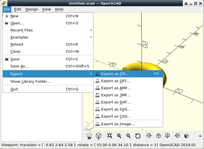204x149 pixels.
Task: Select the Bottom view cube icon
Action: [x=168, y=136]
